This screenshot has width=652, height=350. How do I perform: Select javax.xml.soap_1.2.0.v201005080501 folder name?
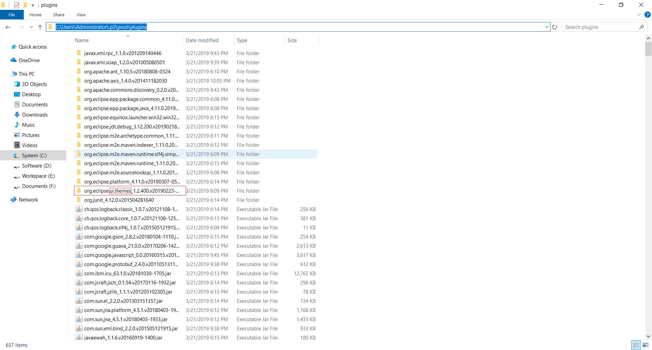point(124,63)
